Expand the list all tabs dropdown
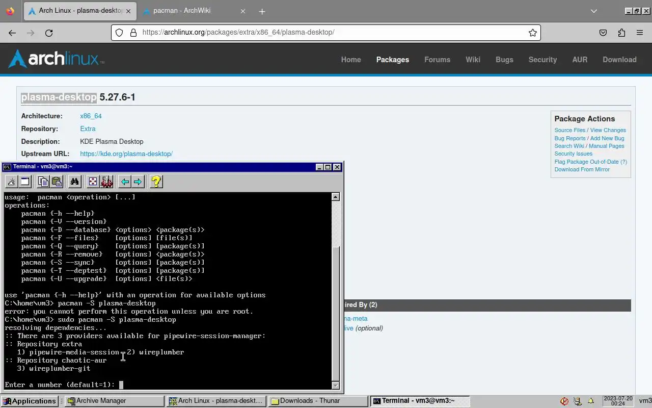Image resolution: width=652 pixels, height=408 pixels. click(x=593, y=11)
